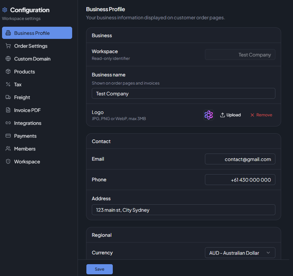Click 'Read-only identifier' text

(111, 59)
